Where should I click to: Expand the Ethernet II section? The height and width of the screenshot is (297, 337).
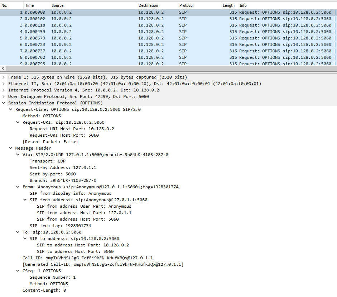[x=4, y=84]
